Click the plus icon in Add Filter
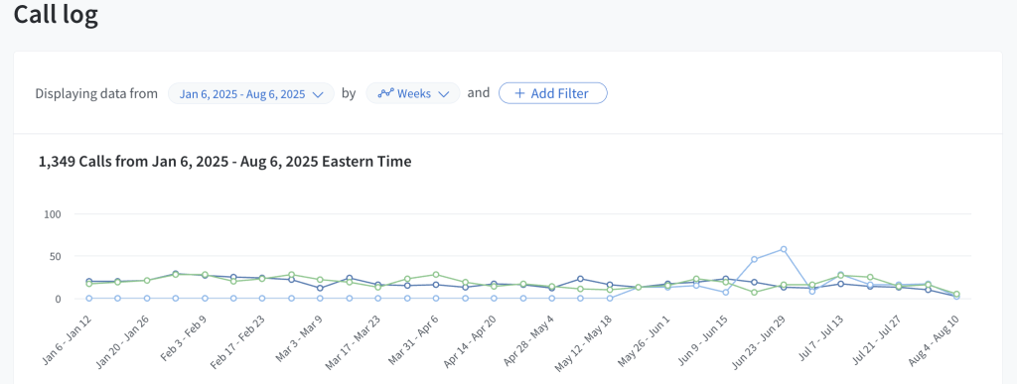Screen dimensions: 1017x384 pos(519,93)
